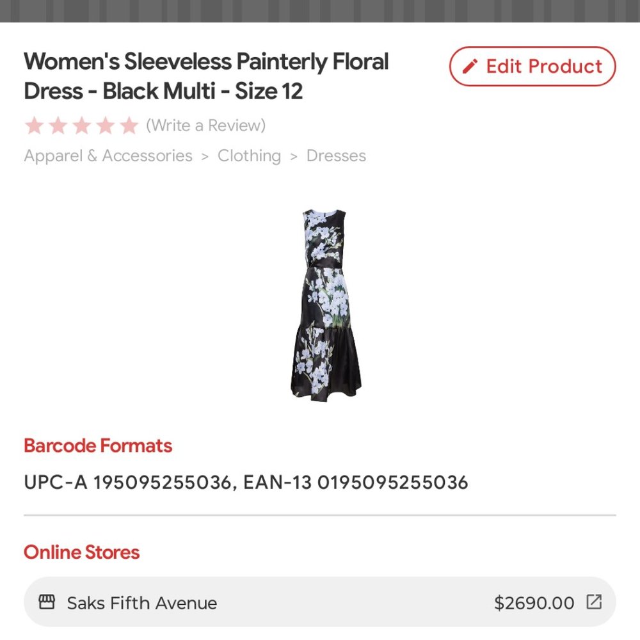Viewport: 640px width, 640px height.
Task: Go to Apparel & Accessories category
Action: coord(108,156)
